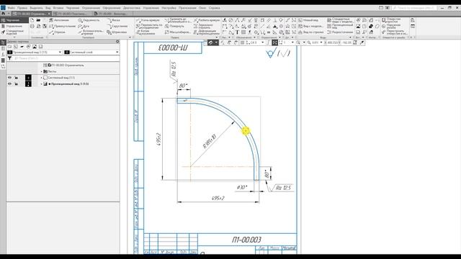Open the Оформление menu

(x=112, y=8)
